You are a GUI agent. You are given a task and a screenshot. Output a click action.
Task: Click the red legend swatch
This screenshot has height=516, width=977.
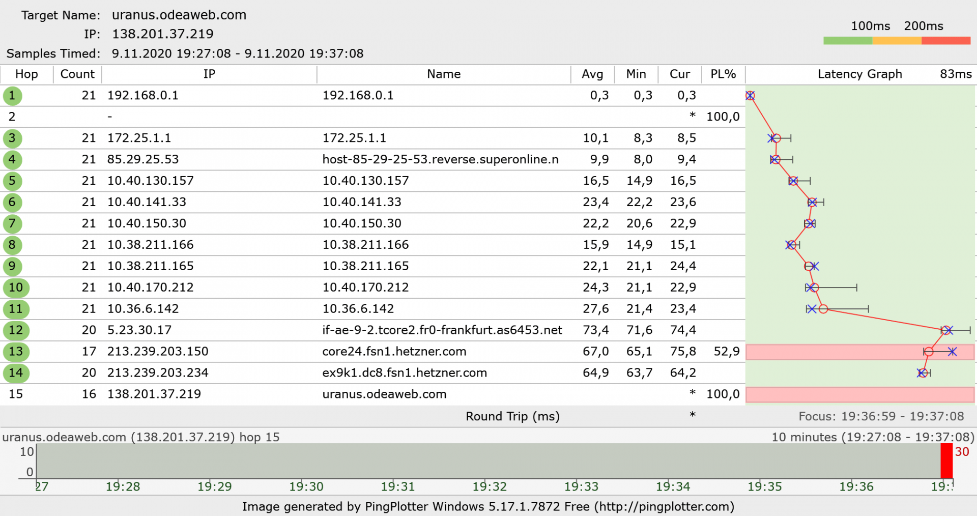coord(946,41)
